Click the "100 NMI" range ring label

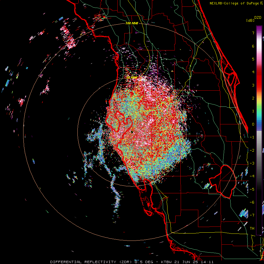[x=132, y=23]
